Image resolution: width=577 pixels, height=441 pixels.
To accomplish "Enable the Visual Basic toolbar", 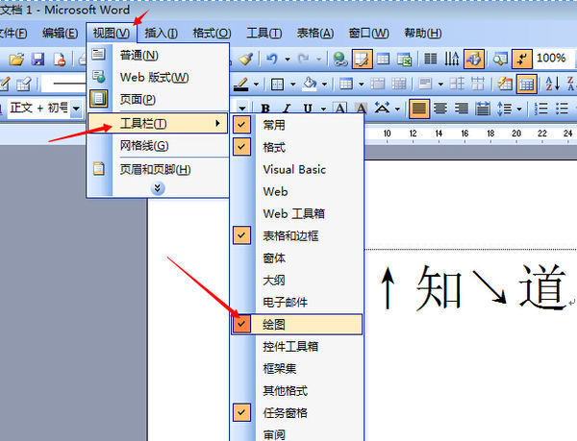I will point(297,169).
